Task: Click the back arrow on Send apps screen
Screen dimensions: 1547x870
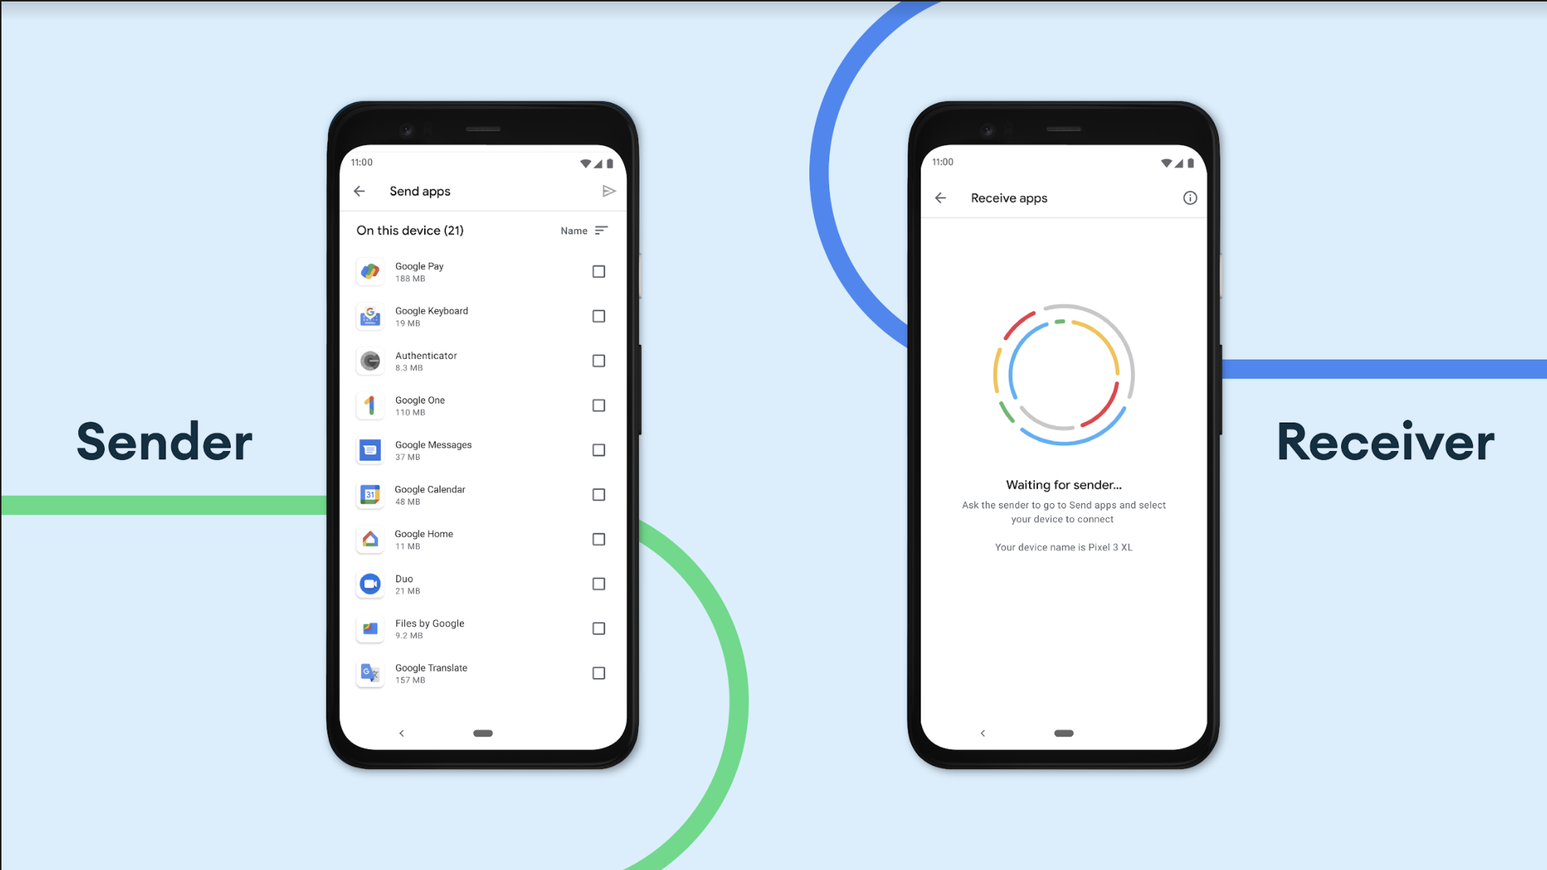Action: pyautogui.click(x=360, y=191)
